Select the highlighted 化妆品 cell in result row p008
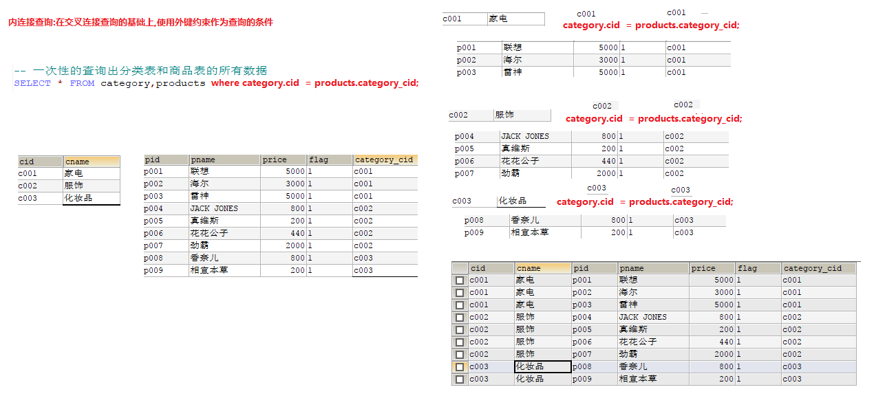874x407 pixels. (x=543, y=367)
